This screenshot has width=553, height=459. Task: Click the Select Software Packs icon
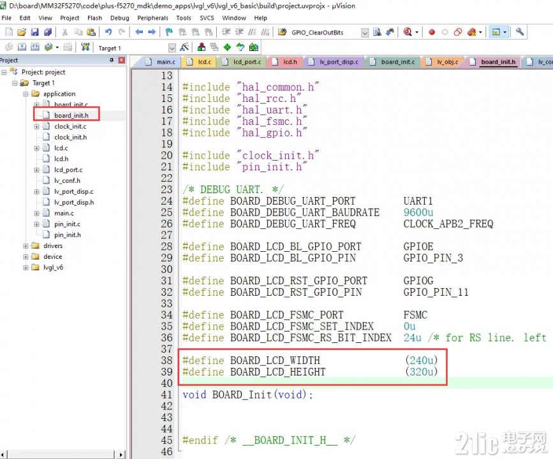coord(240,47)
